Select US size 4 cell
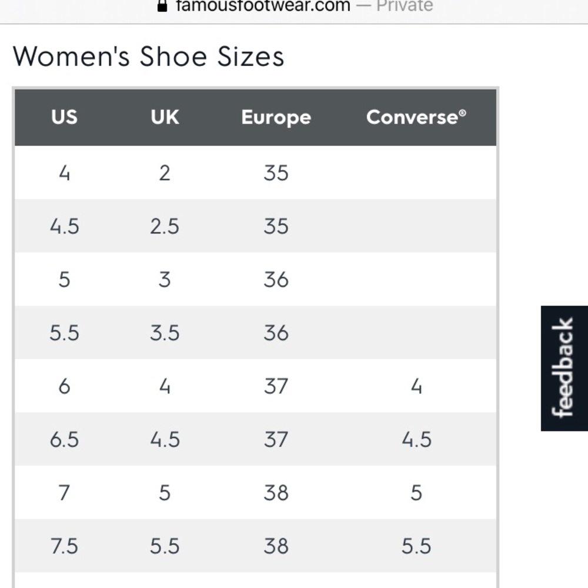The width and height of the screenshot is (588, 588). tap(65, 173)
